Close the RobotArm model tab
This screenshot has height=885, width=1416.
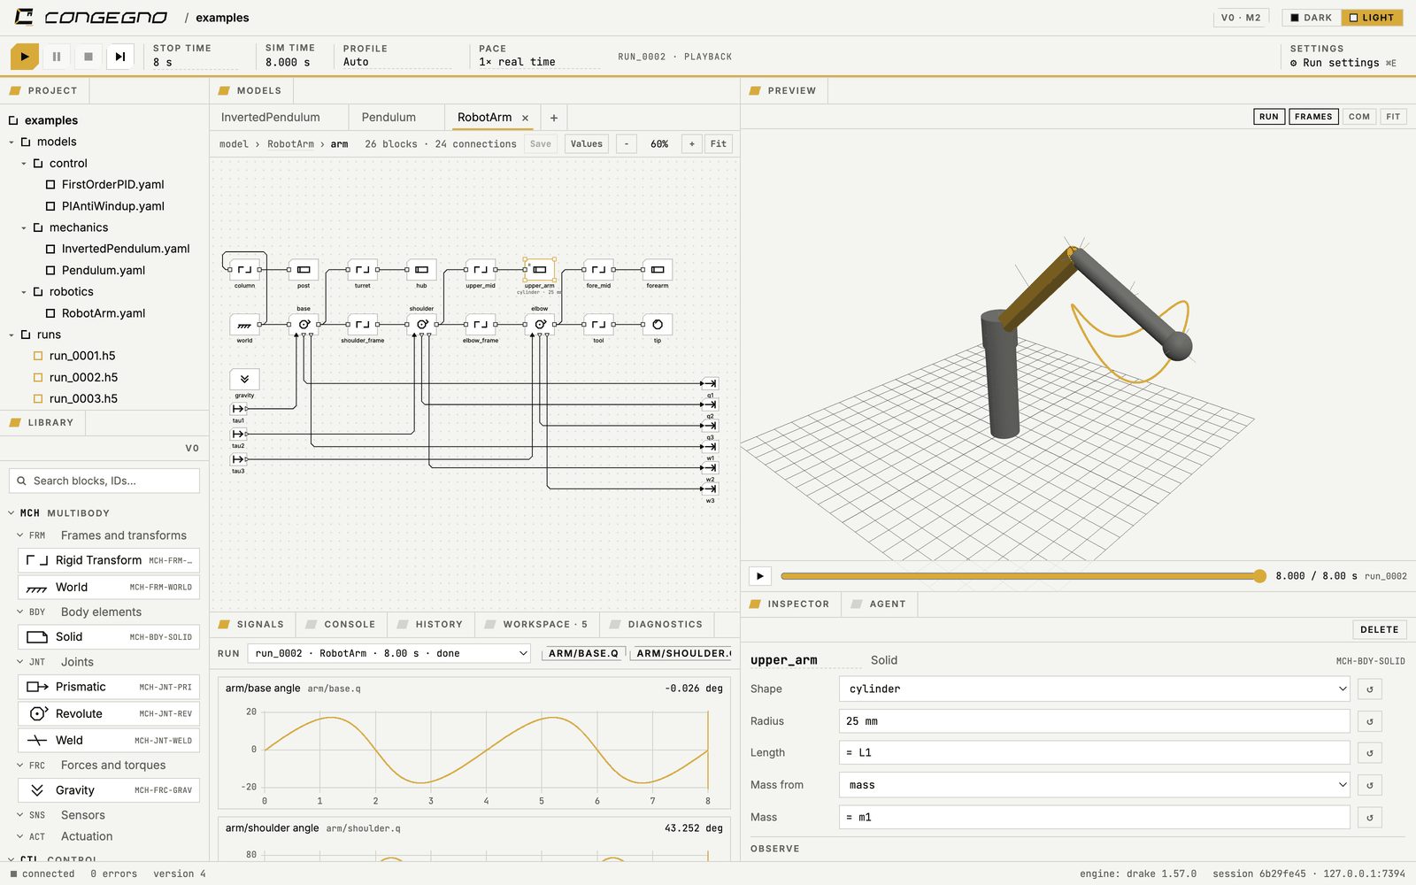click(x=525, y=118)
